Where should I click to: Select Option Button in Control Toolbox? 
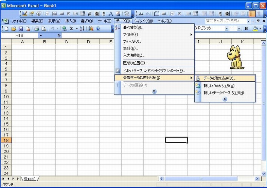[69, 14]
